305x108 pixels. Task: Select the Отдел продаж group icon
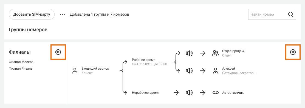[x=215, y=53]
